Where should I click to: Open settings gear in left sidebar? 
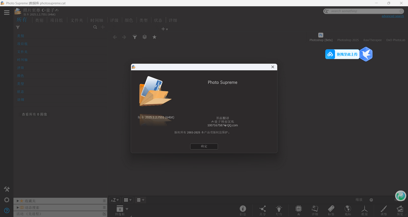click(7, 200)
